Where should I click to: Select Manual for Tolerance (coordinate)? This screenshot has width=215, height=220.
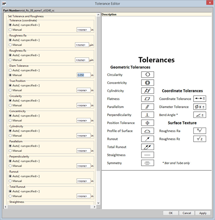10,29
